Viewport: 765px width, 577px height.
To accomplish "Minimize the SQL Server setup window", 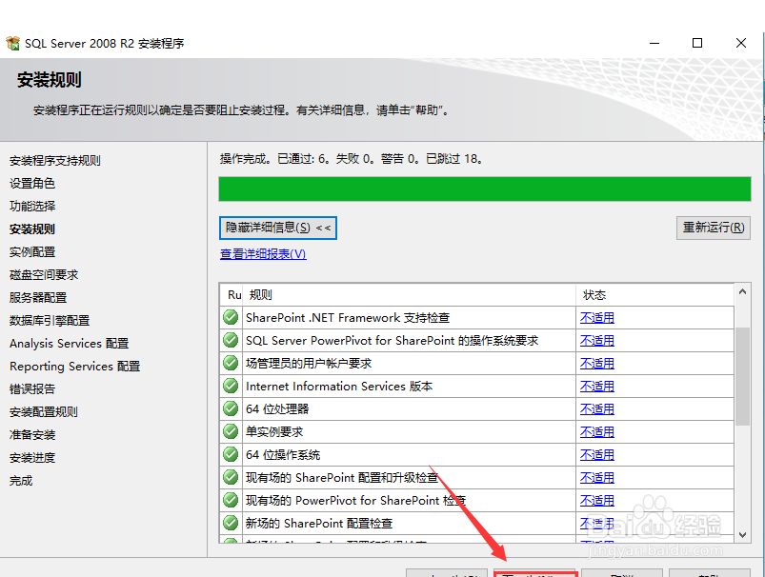I will pos(654,43).
